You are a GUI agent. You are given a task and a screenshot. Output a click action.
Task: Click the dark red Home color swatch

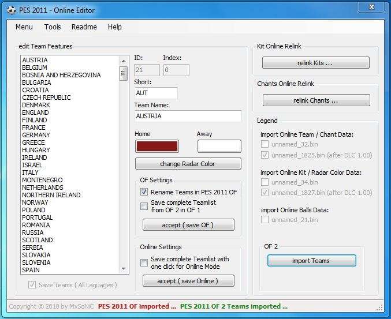[157, 146]
